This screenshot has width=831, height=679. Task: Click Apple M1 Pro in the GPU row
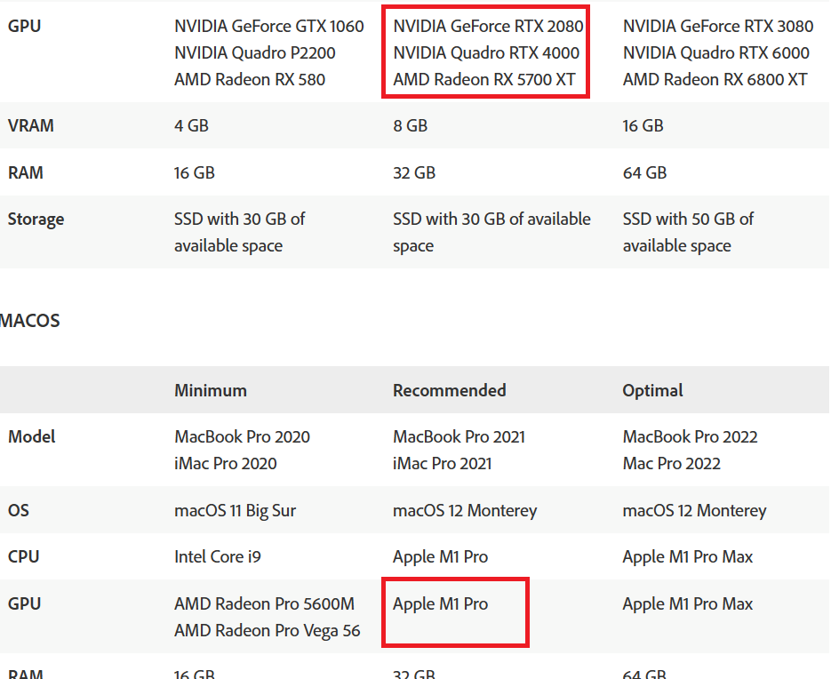click(x=440, y=603)
